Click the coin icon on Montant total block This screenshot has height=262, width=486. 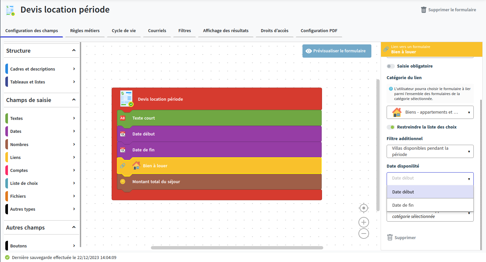tap(123, 182)
